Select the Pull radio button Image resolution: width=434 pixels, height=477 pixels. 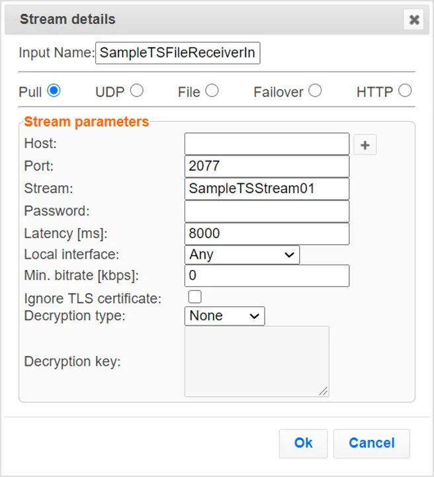click(54, 91)
